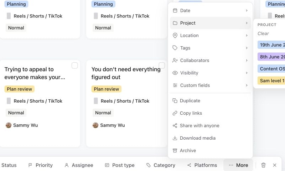Expand the Date submenu arrow
Screen dimensions: 285x171
pyautogui.click(x=247, y=11)
